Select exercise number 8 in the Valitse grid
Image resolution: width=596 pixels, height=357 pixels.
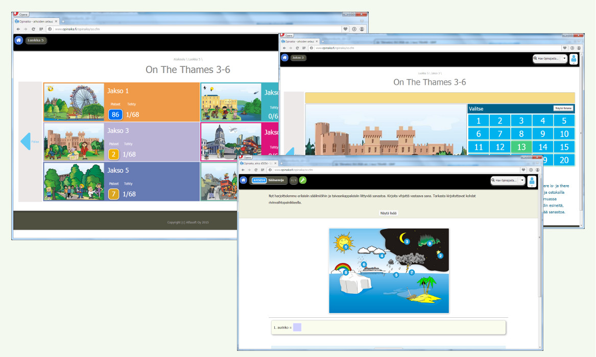521,134
